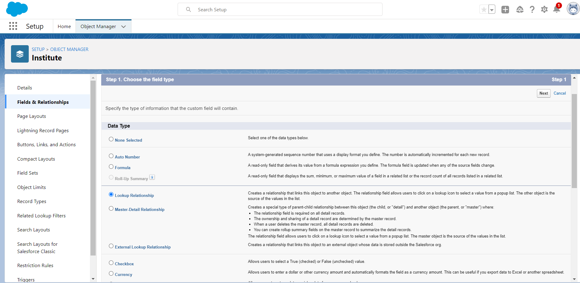The width and height of the screenshot is (580, 283).
Task: Select the Master-Detail Relationship radio button
Action: tap(111, 209)
